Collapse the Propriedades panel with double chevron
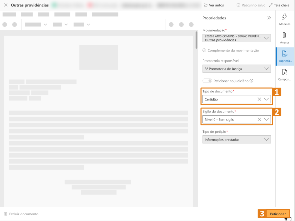Viewport: 295px width, 221px height. coord(269,18)
